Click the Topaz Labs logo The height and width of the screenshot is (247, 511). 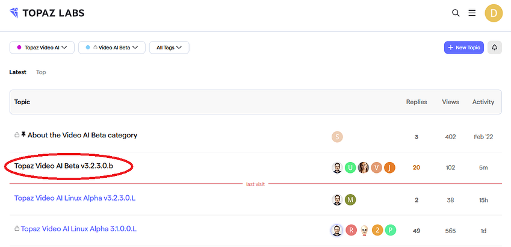click(47, 13)
